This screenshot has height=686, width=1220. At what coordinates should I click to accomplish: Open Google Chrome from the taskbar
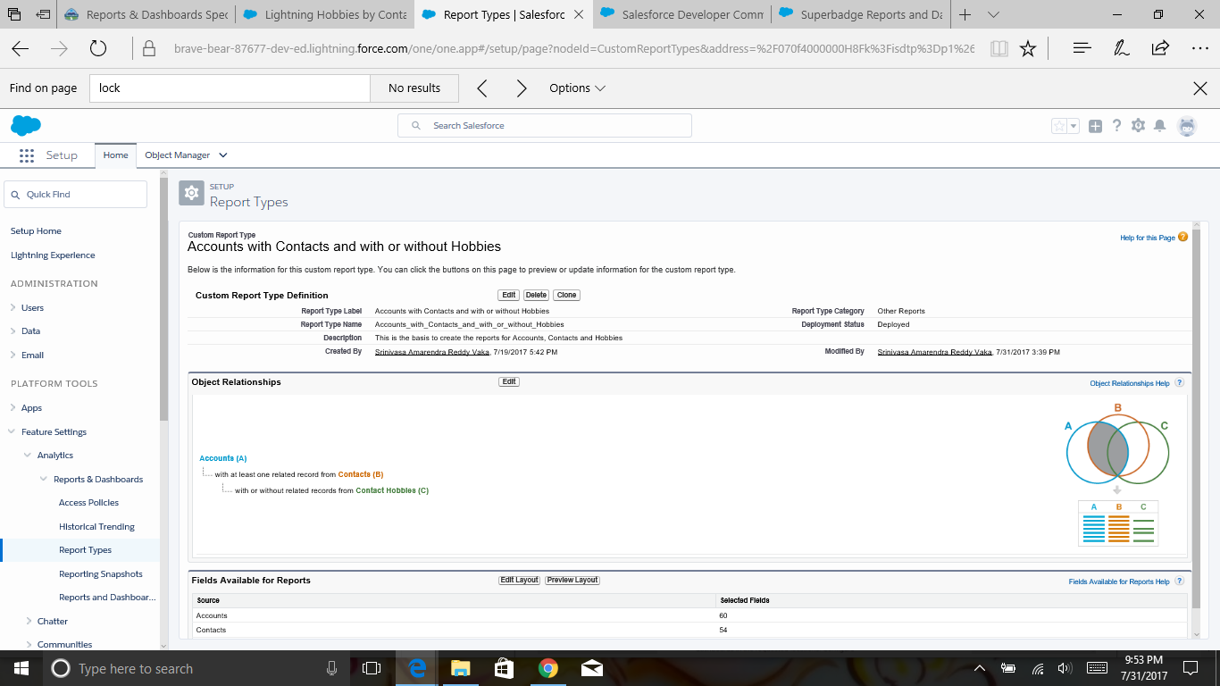548,668
